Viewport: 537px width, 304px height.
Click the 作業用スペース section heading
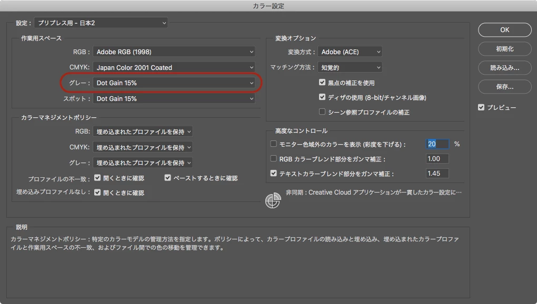pos(42,38)
